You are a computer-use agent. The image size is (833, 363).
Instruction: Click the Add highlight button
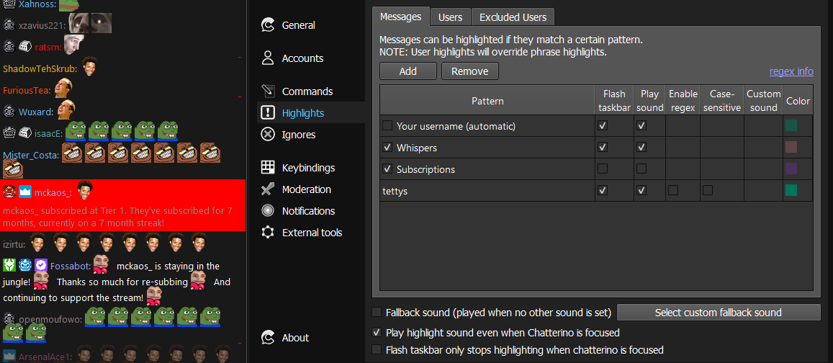408,71
